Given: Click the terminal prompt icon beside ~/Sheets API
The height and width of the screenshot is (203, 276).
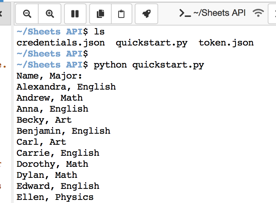Looking at the screenshot, I should click(185, 13).
